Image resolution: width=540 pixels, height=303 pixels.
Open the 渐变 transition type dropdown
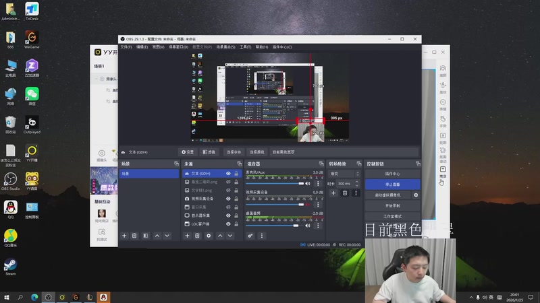point(344,174)
